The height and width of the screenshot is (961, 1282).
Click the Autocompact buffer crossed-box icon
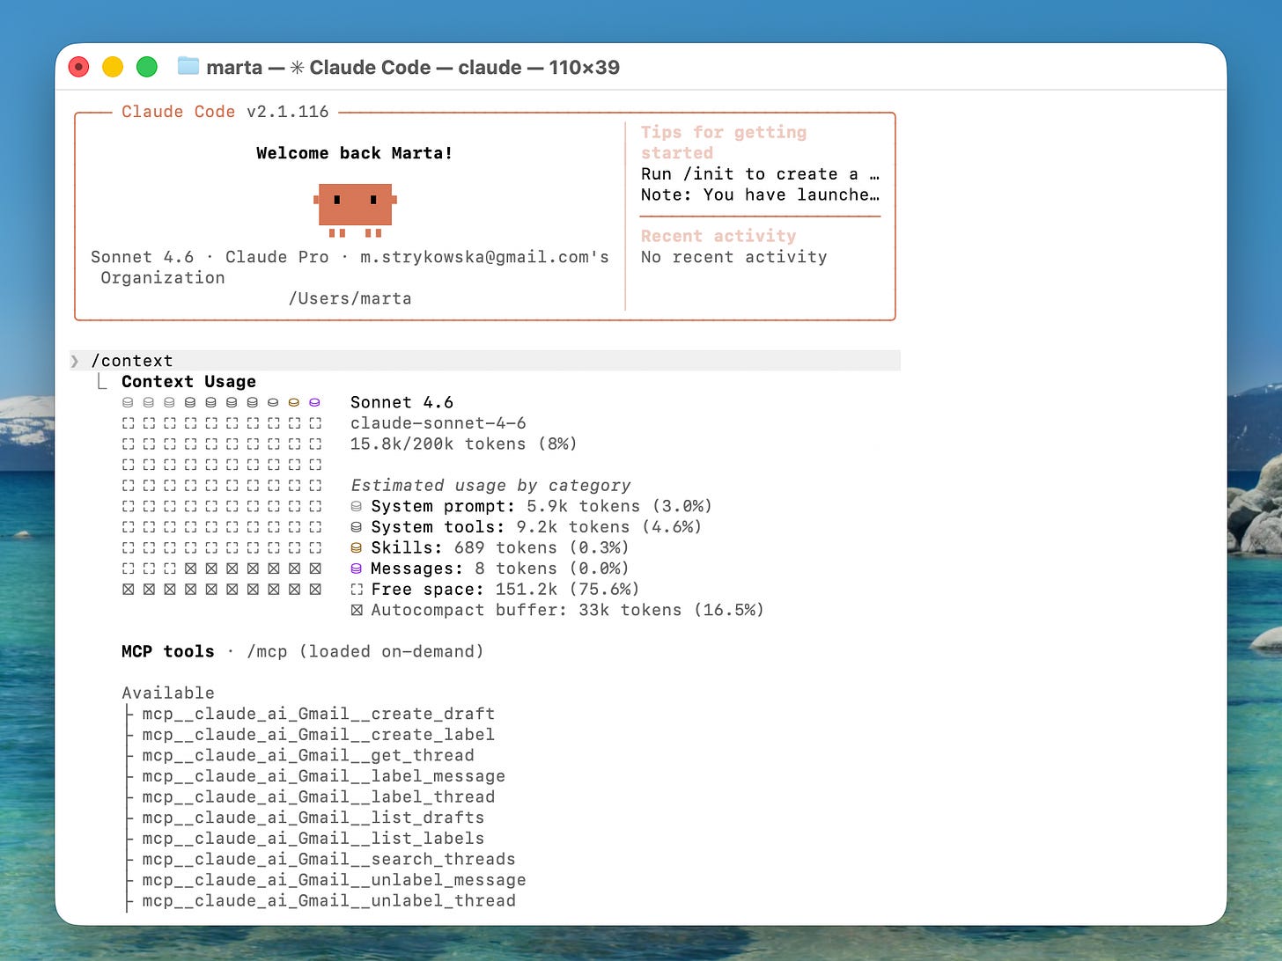pos(357,610)
